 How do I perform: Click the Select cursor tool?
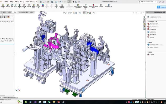click(x=69, y=2)
